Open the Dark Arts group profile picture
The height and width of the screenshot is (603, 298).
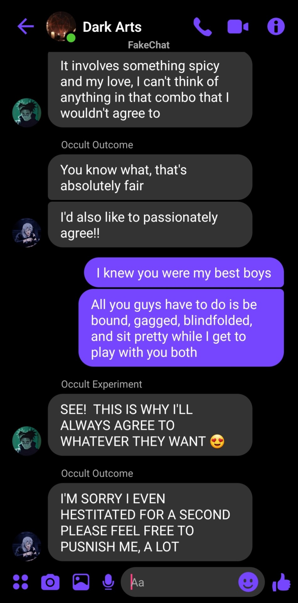[x=61, y=27]
